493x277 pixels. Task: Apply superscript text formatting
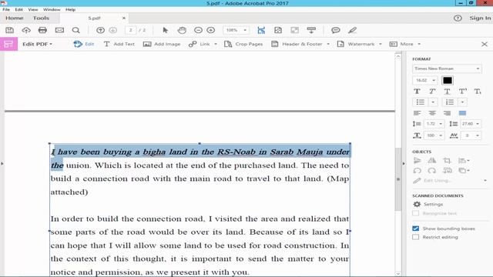coord(462,92)
